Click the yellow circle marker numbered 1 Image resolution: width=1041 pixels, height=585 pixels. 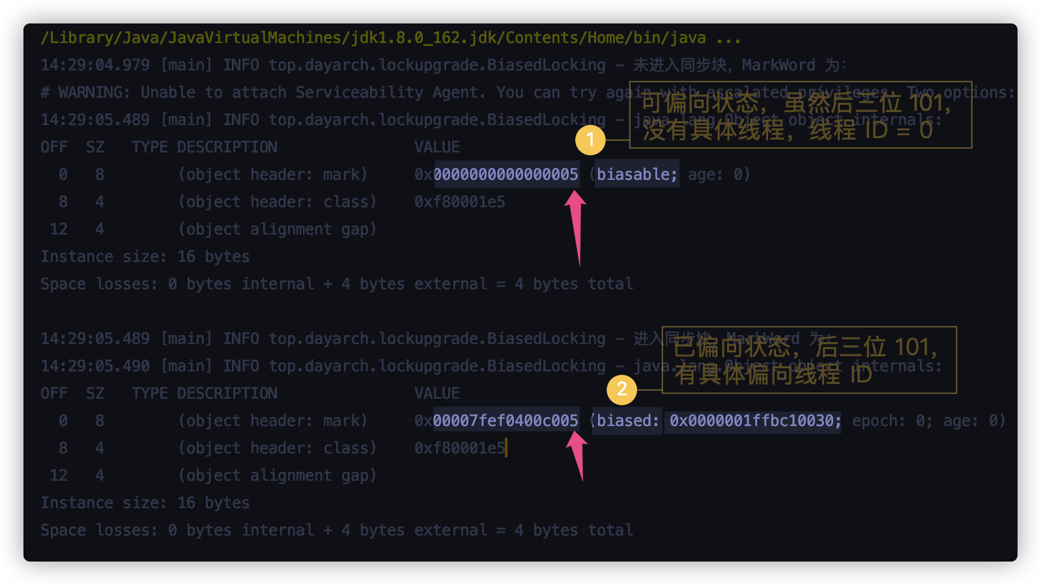(x=590, y=139)
